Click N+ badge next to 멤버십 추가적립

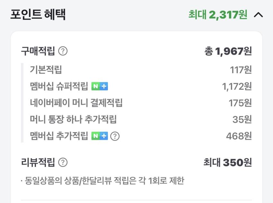100,136
